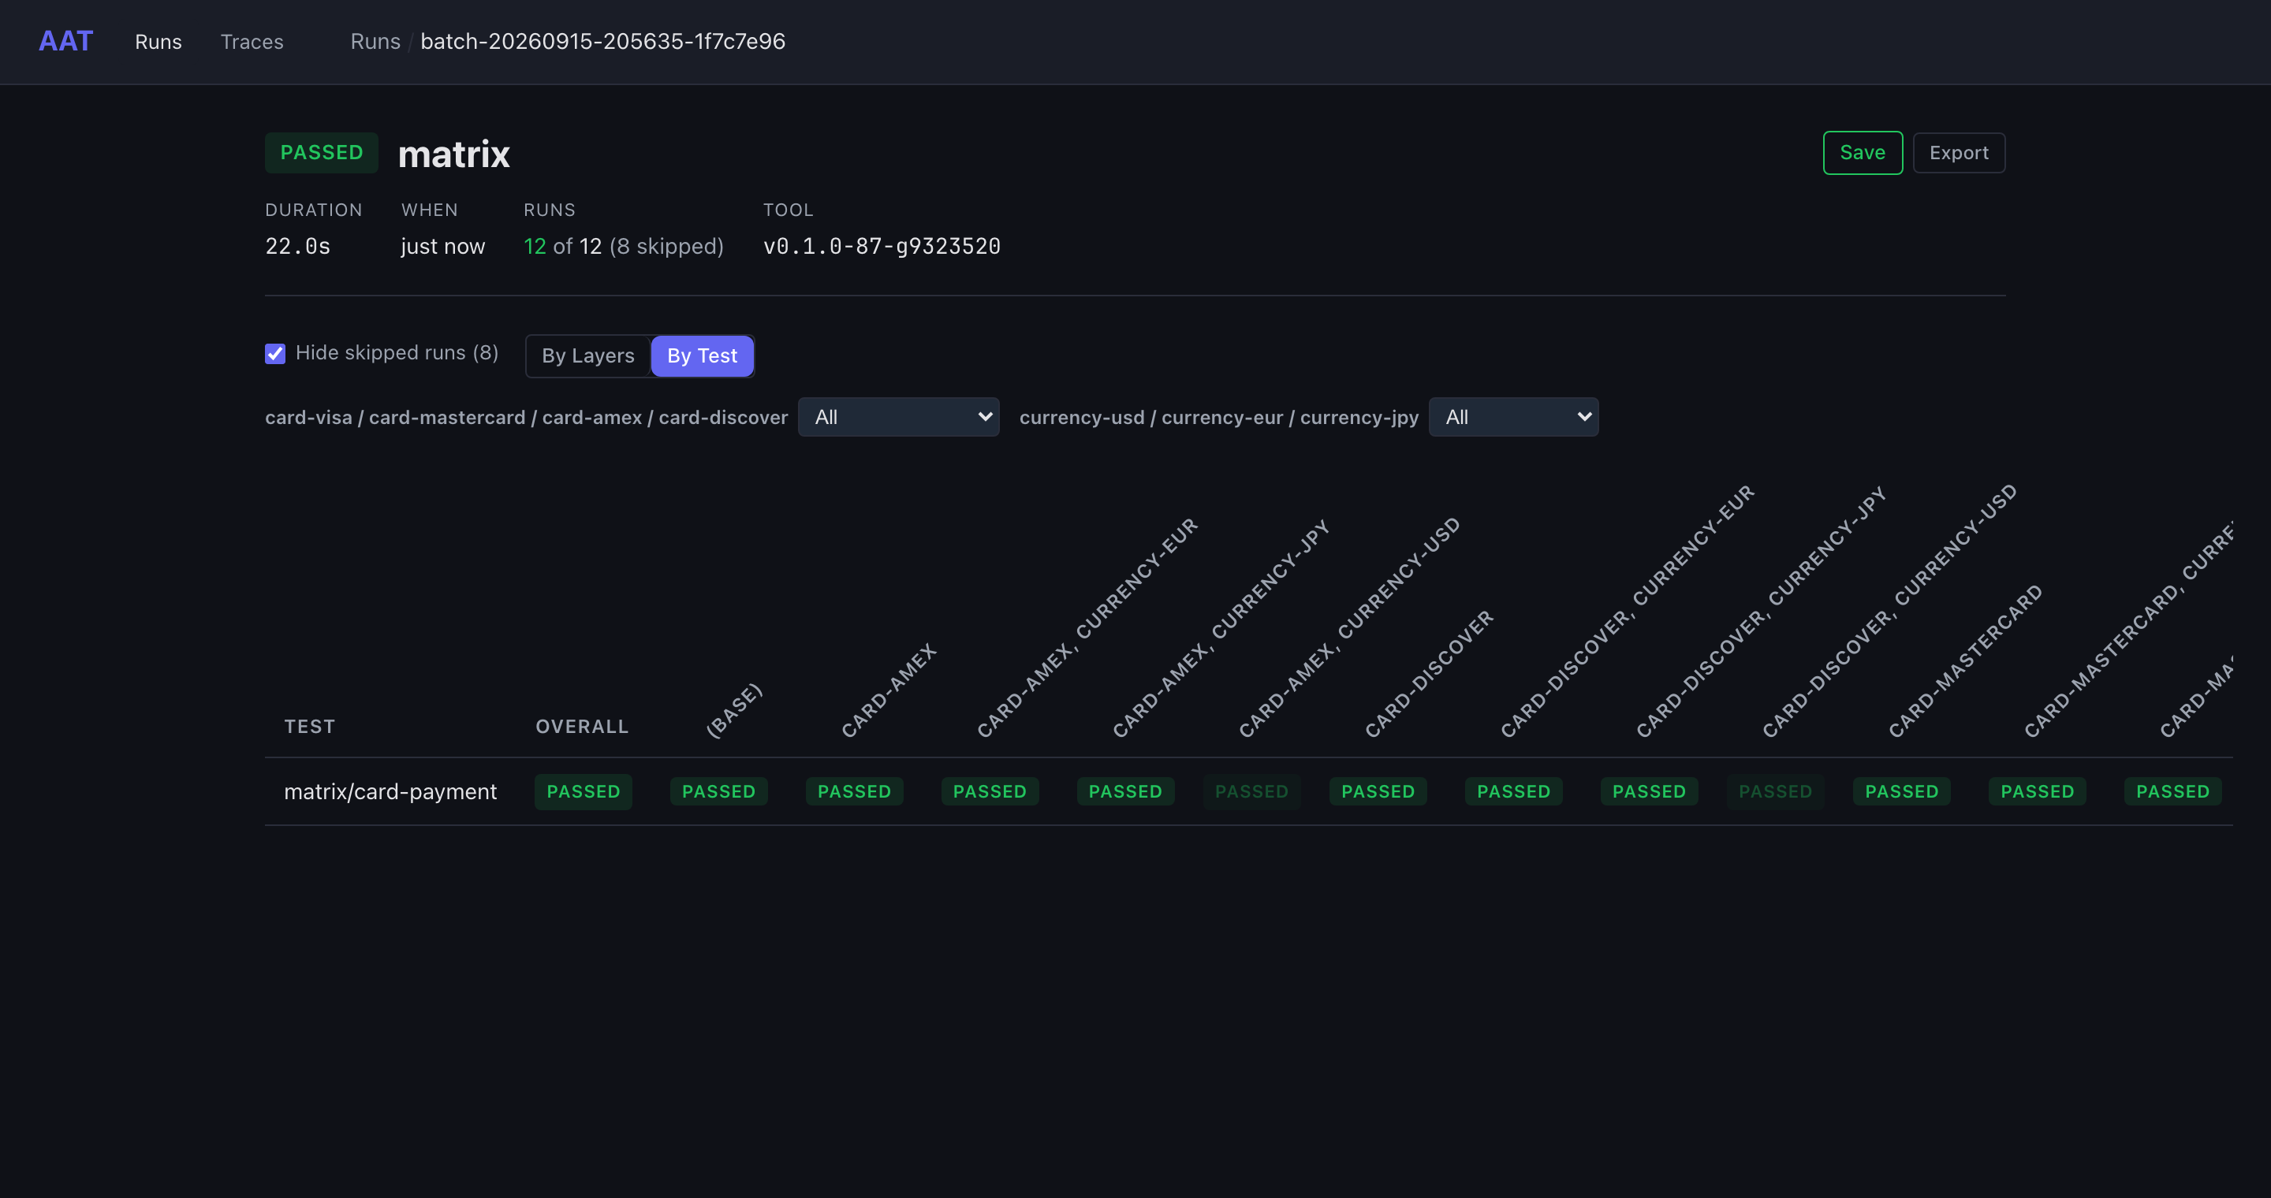2271x1198 pixels.
Task: Open the currency filter dropdown
Action: point(1513,417)
